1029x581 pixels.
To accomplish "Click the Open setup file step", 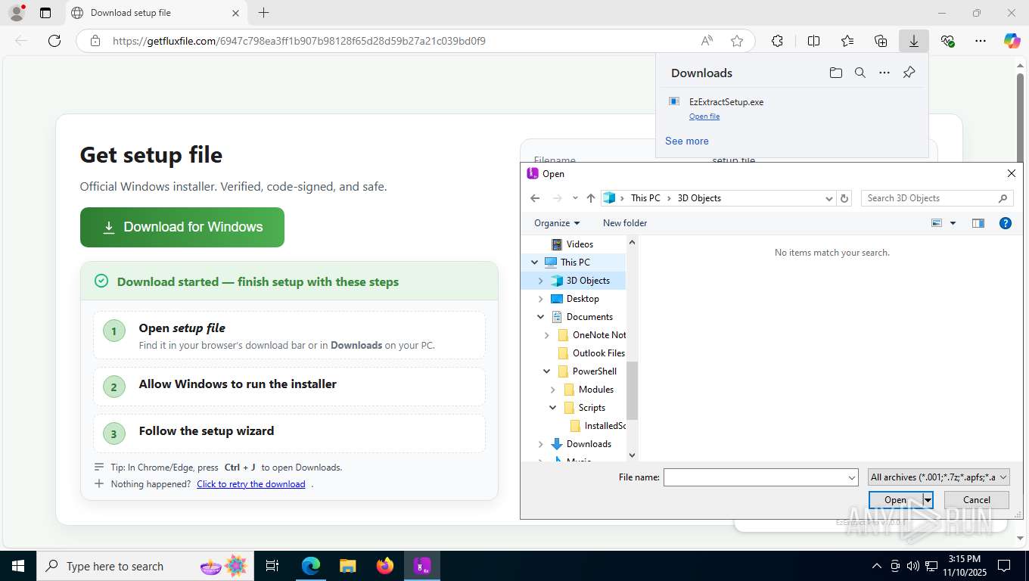I will click(289, 335).
